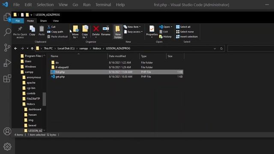274x154 pixels.
Task: Click the Copy ribbon icon
Action: (x=32, y=31)
